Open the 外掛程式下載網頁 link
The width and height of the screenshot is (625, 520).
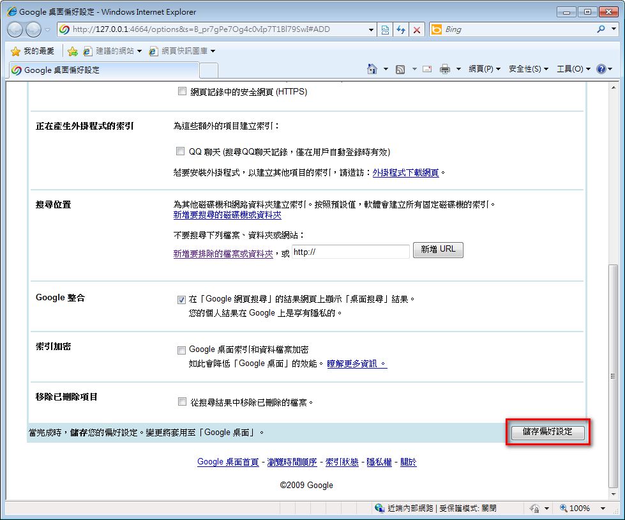405,172
